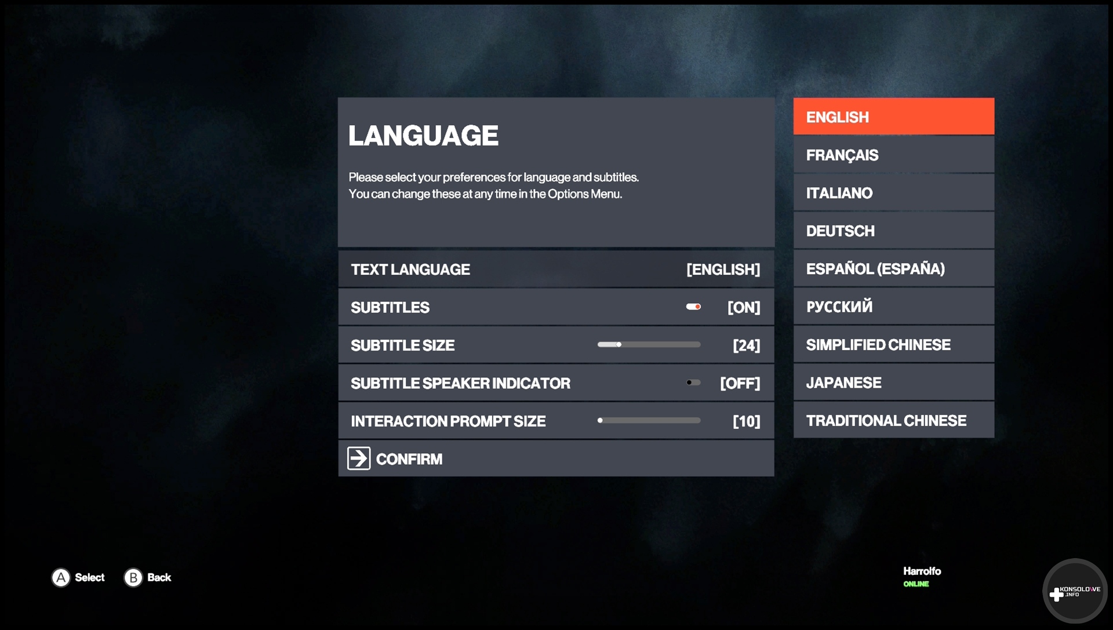Click the [ENGLISH] value in Text Language
1113x630 pixels.
tap(723, 270)
